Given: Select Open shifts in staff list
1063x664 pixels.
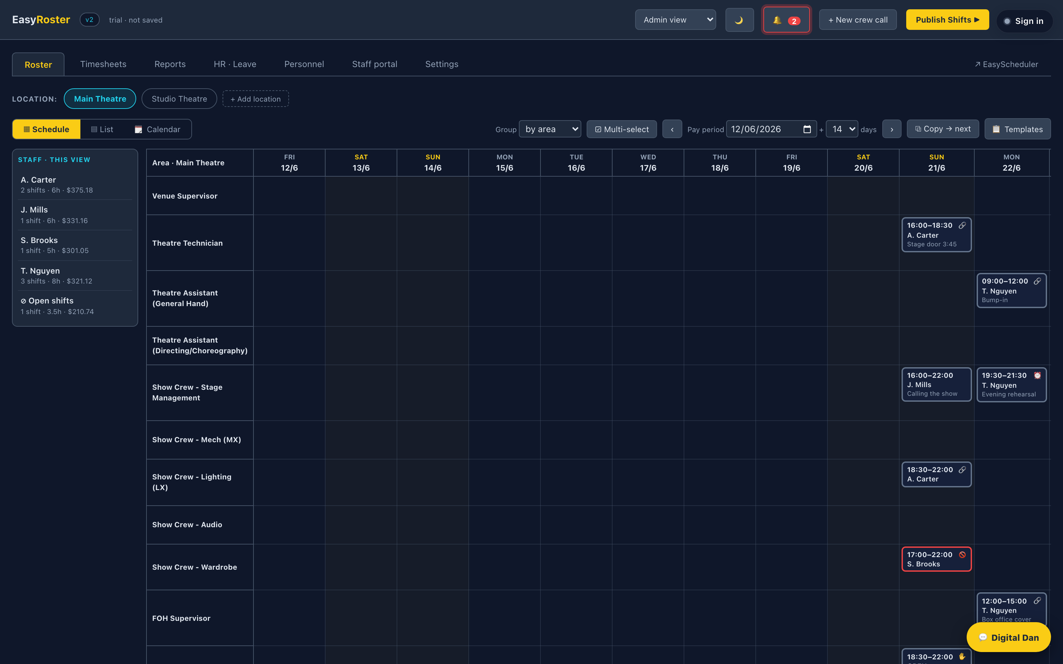Looking at the screenshot, I should [x=75, y=306].
